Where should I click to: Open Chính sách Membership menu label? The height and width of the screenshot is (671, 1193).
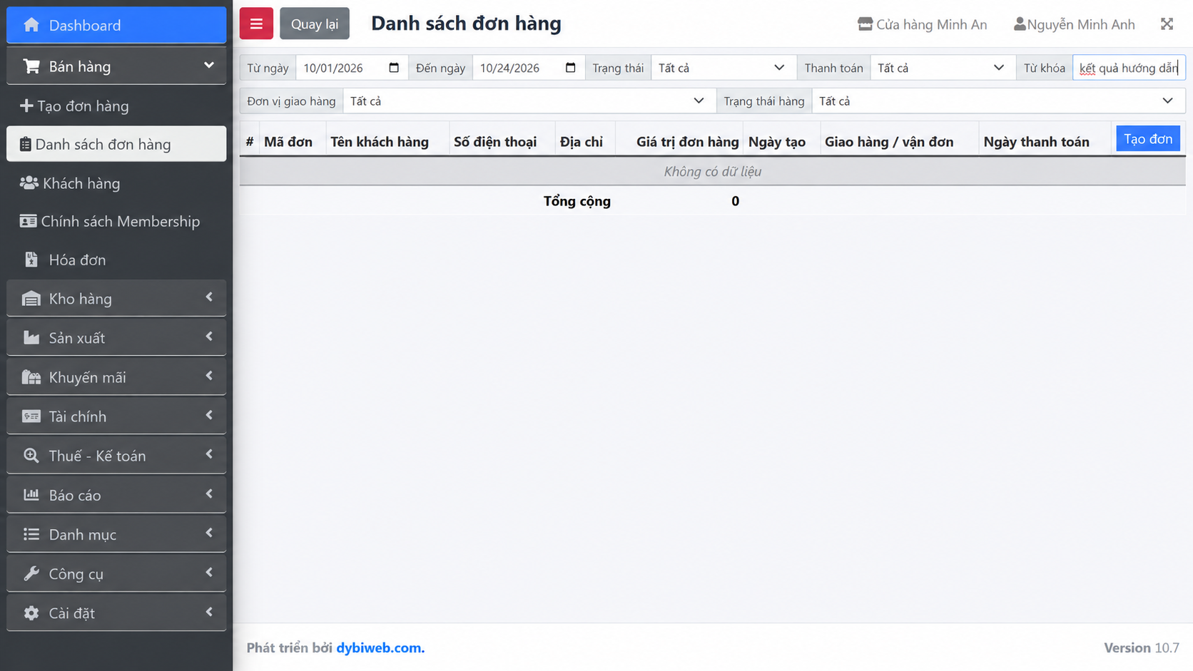pyautogui.click(x=121, y=221)
